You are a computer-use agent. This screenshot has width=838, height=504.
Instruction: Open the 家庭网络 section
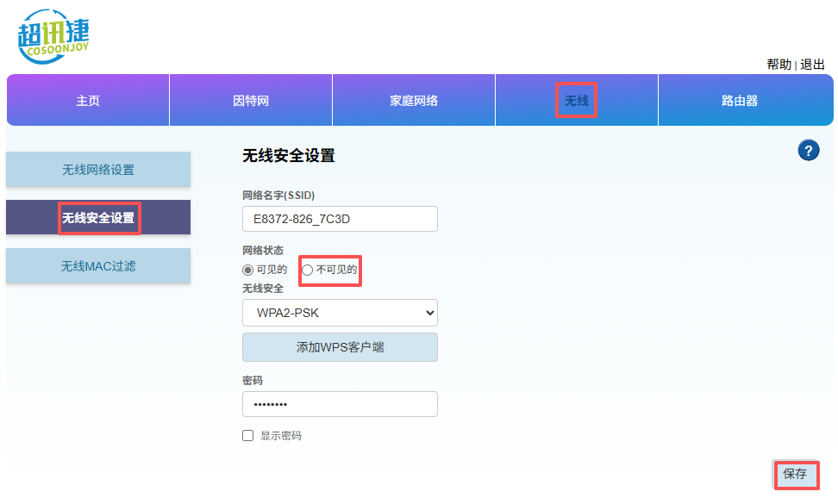tap(413, 100)
